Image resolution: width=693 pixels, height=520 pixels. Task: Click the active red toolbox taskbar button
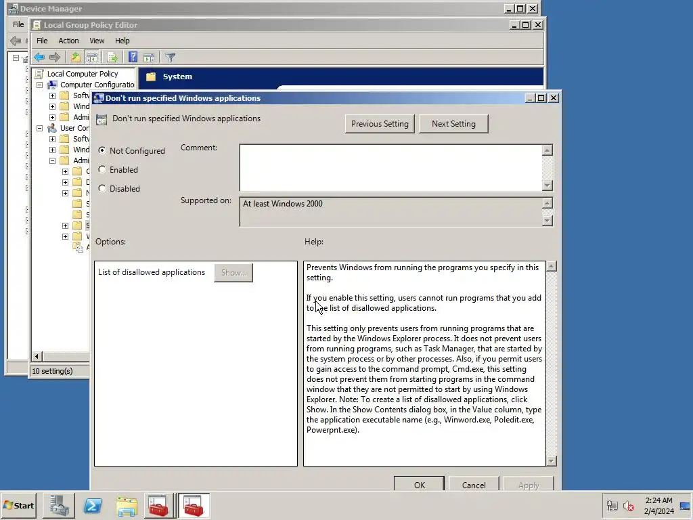coord(194,505)
